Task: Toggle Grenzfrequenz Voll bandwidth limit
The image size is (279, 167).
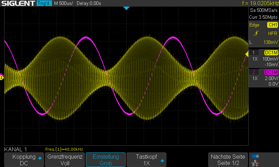Action: 65,160
